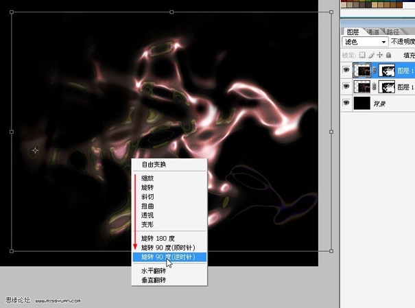
Task: Switch to the 图层 tab
Action: [353, 32]
